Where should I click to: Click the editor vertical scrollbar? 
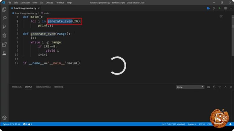233,36
